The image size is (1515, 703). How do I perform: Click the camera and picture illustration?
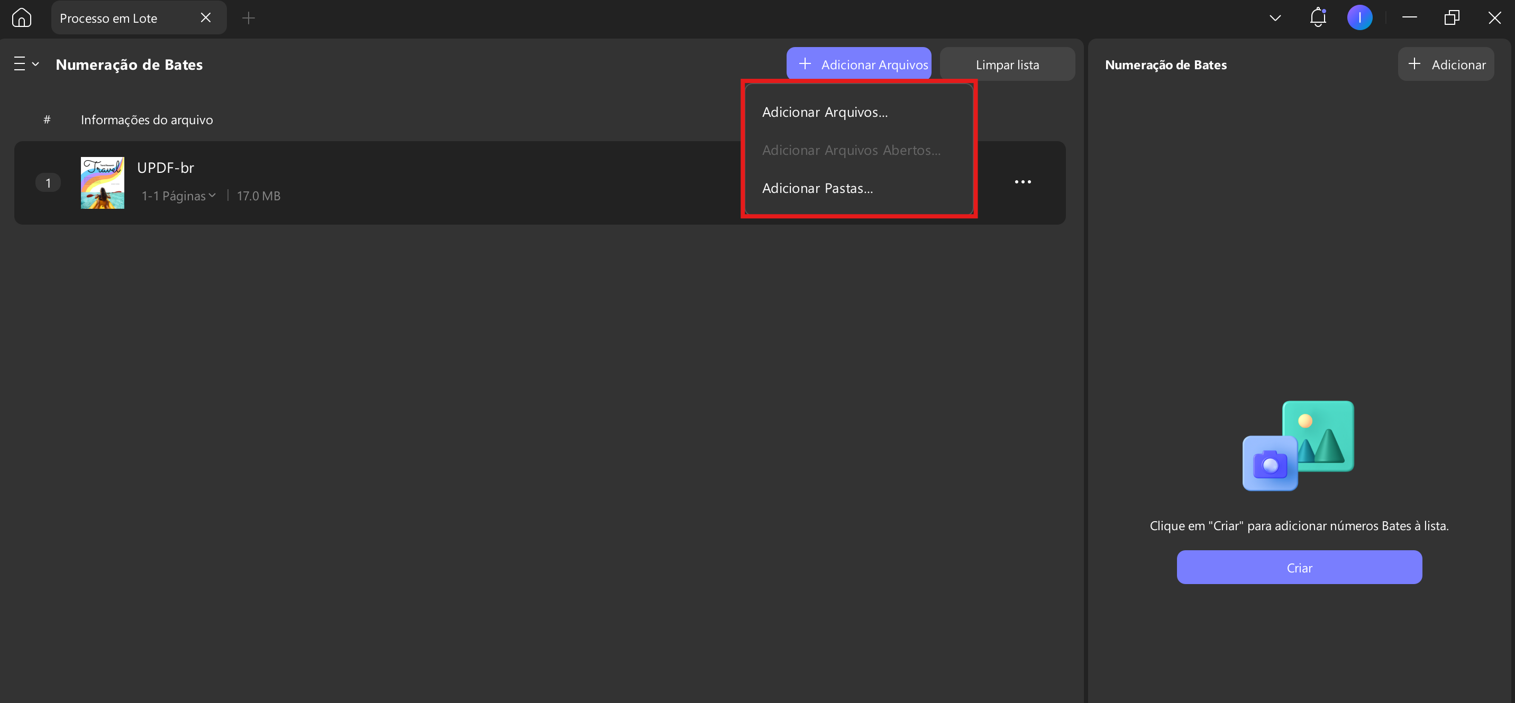(x=1299, y=446)
